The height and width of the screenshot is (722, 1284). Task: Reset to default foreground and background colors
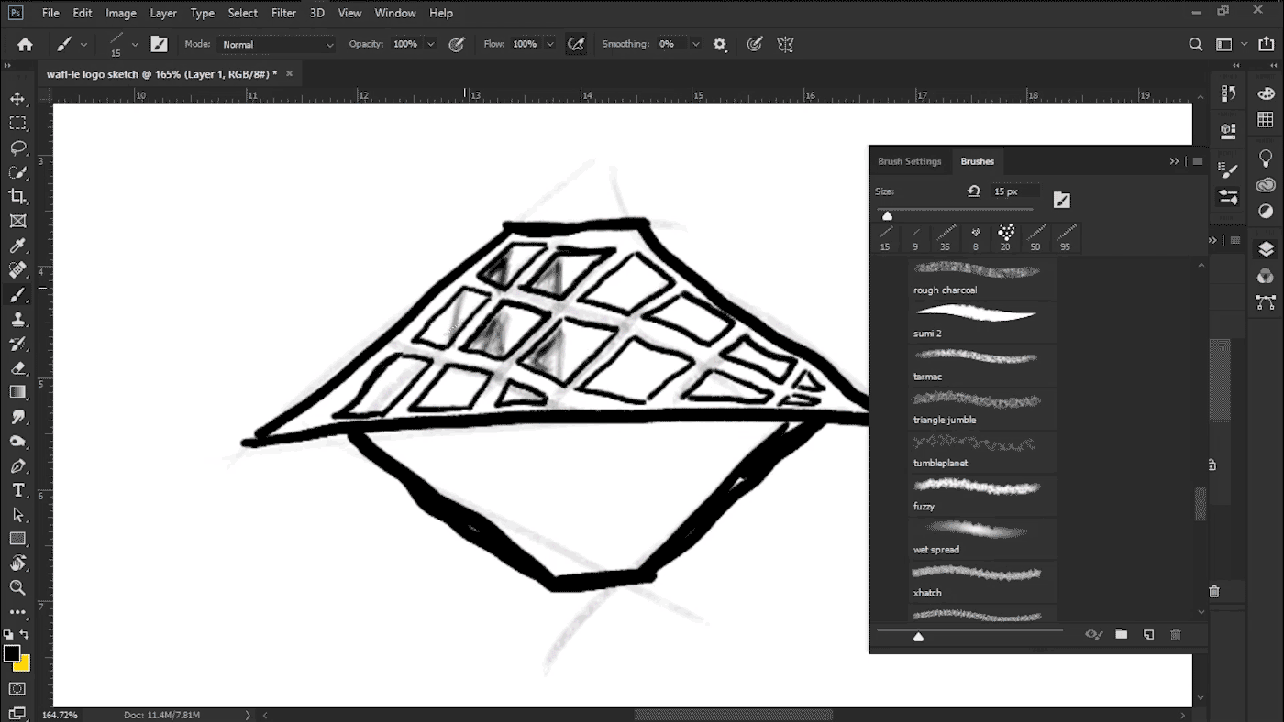click(8, 634)
